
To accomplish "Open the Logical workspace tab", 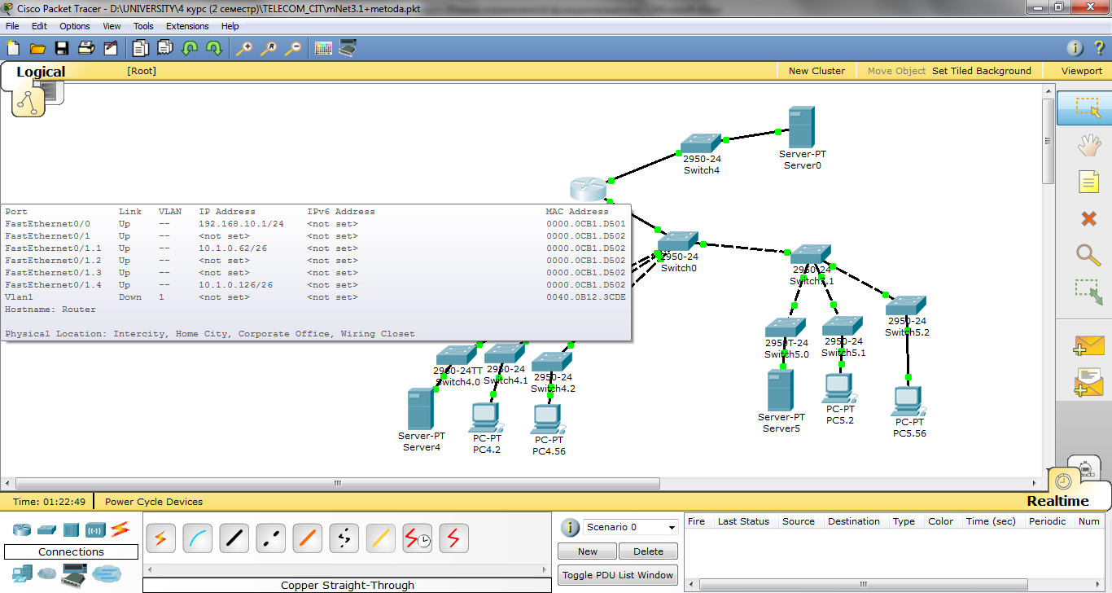I will pos(41,72).
